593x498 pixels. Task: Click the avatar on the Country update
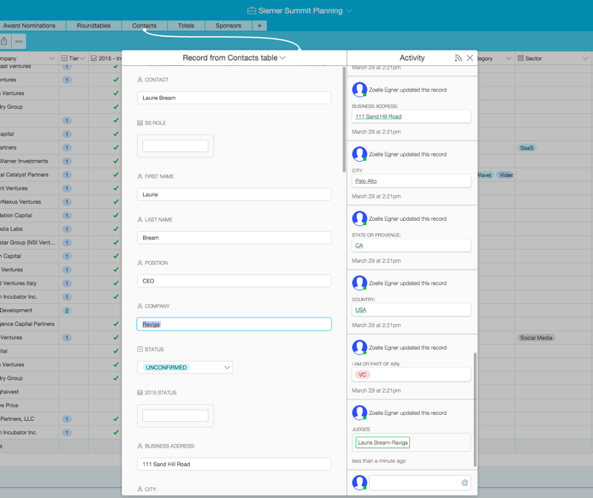click(x=360, y=283)
